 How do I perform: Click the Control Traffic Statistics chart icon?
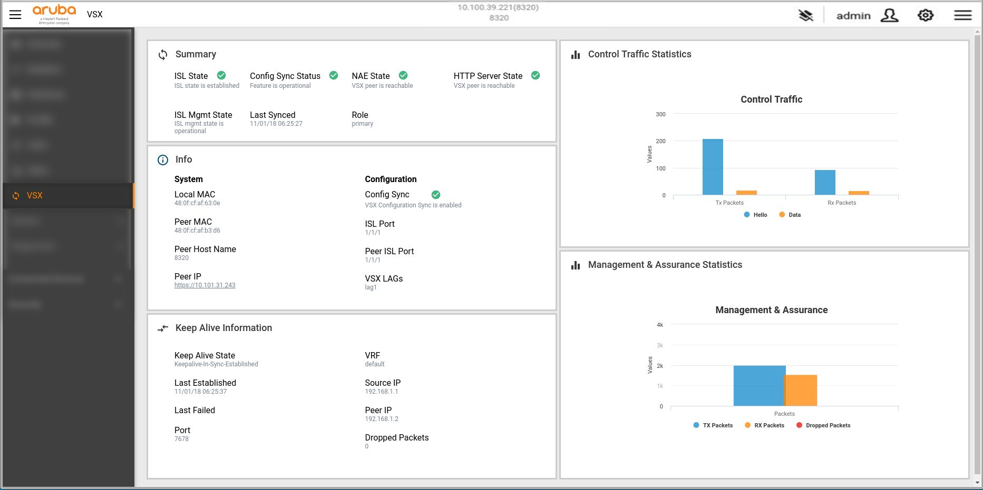[576, 55]
